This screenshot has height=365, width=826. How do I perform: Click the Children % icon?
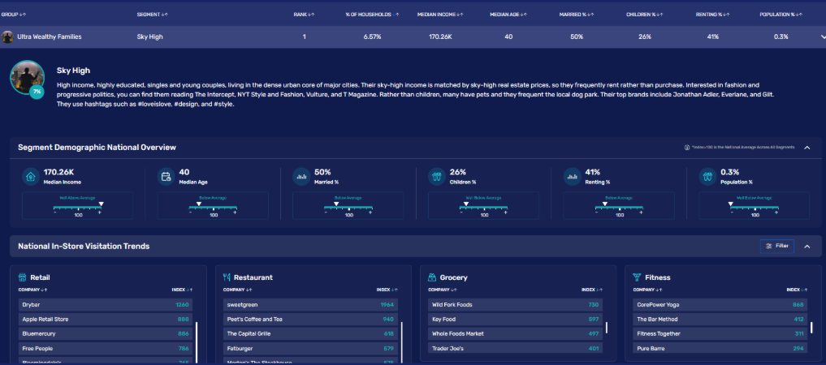tap(436, 177)
